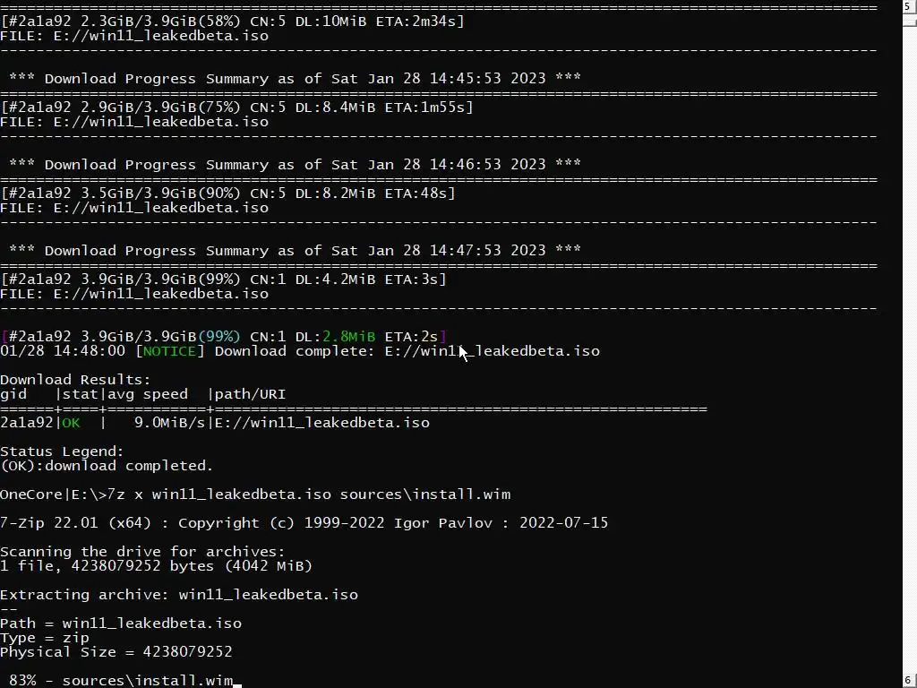Click the 'gid |stat|avg speed |path/URI' header row
Viewport: 917px width, 688px height.
142,394
